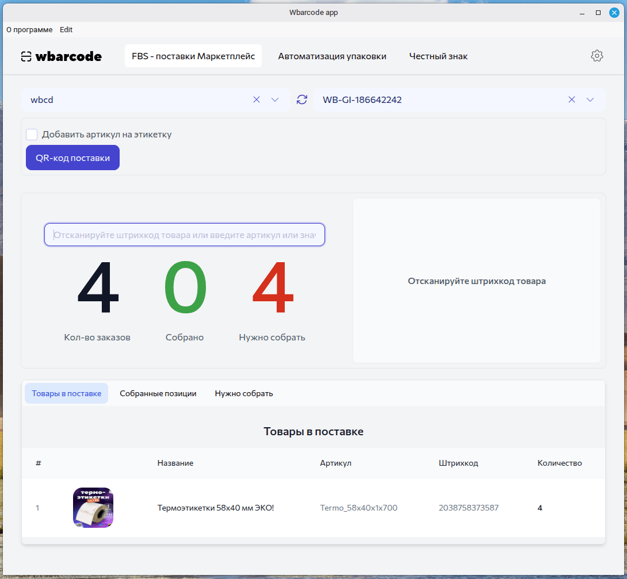The height and width of the screenshot is (579, 627).
Task: Select the Товары в поставке tab
Action: point(66,393)
